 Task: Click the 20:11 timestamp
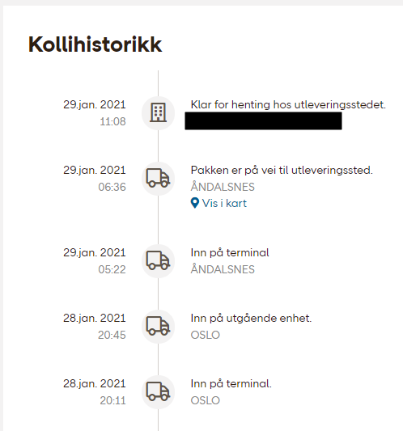(x=112, y=400)
